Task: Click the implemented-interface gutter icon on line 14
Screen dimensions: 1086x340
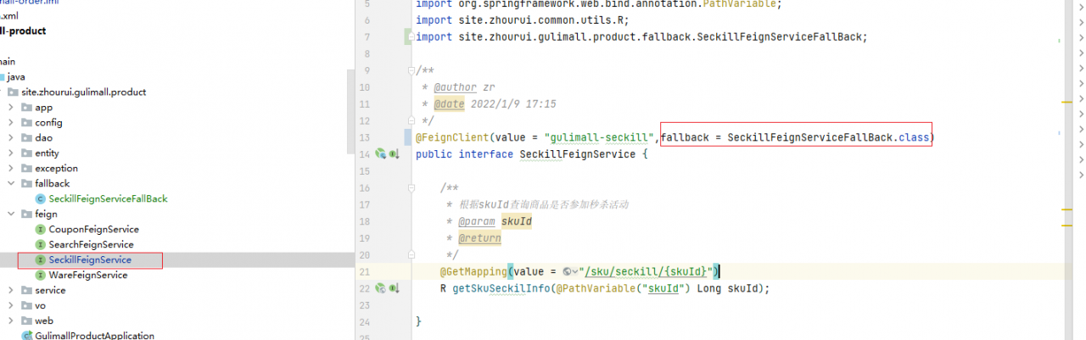Action: click(x=394, y=154)
